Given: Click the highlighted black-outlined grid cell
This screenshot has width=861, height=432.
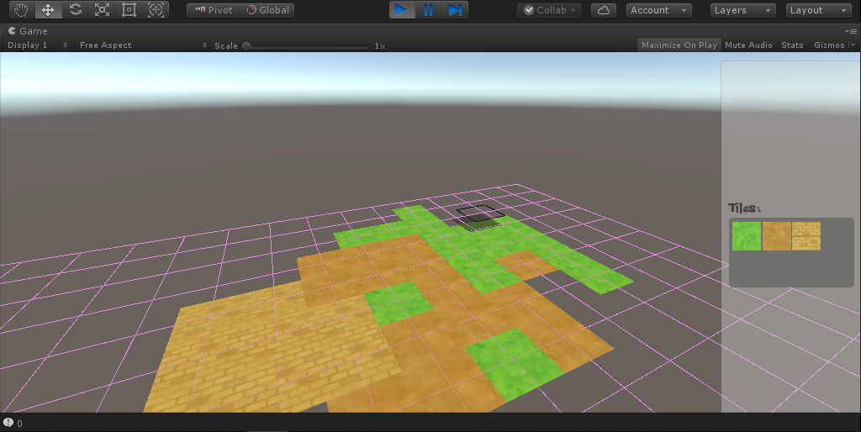Looking at the screenshot, I should click(481, 213).
